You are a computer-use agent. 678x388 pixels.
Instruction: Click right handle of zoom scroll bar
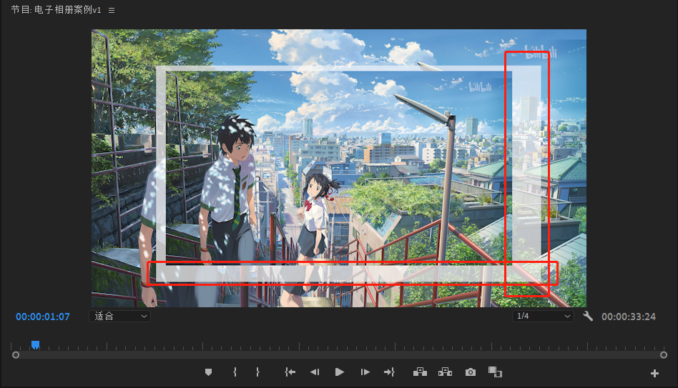pos(664,355)
